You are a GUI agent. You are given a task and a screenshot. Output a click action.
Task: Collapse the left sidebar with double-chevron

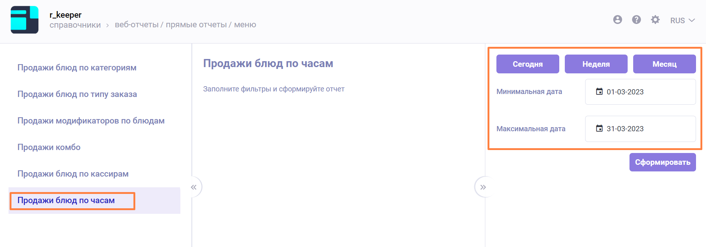point(194,187)
